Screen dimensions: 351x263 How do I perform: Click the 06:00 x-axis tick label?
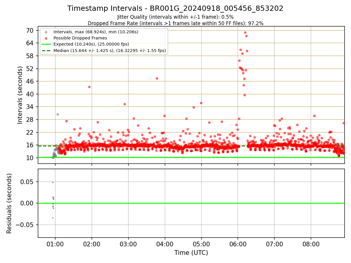point(238,244)
